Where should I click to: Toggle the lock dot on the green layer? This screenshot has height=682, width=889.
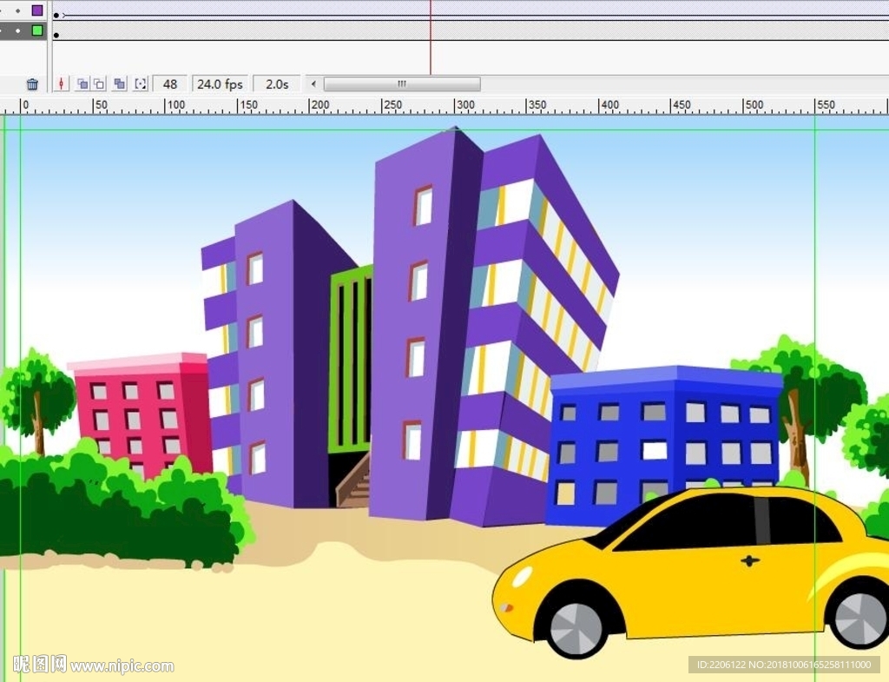click(18, 30)
